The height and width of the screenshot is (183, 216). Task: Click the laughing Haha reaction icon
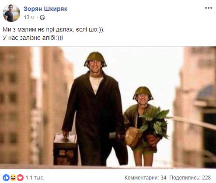(x=14, y=178)
